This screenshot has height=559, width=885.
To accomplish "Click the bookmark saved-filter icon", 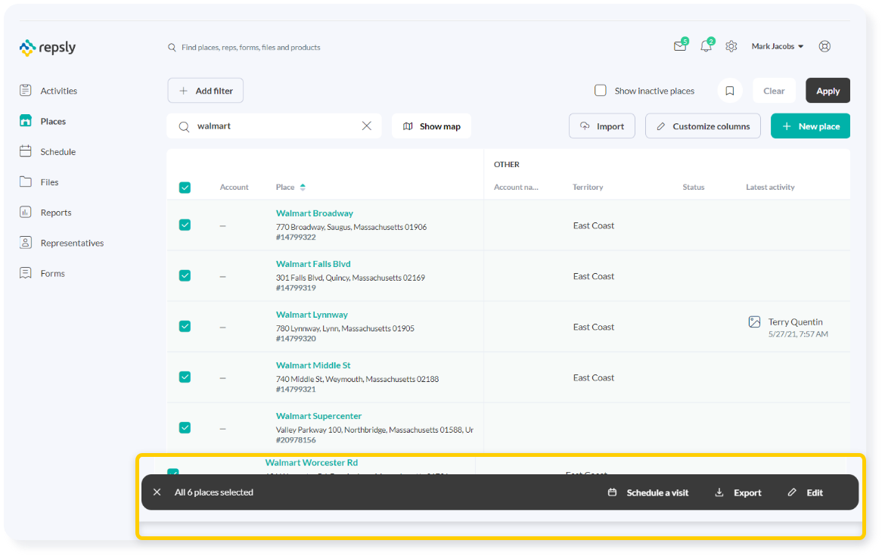I will [730, 90].
